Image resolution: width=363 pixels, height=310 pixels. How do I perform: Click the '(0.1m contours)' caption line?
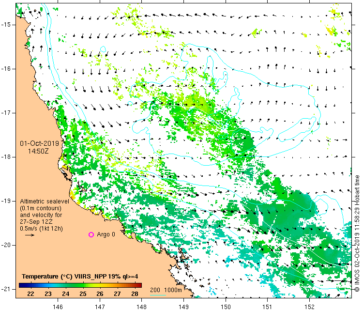pos(41,208)
